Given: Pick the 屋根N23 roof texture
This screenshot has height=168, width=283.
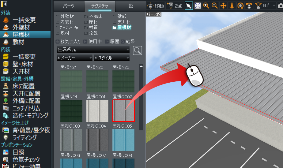Looking at the screenshot, I should [x=123, y=81].
